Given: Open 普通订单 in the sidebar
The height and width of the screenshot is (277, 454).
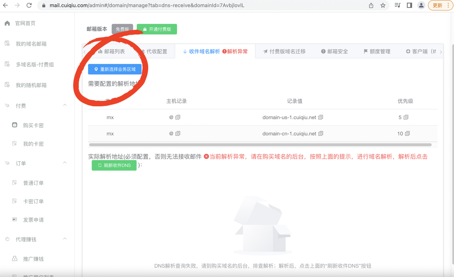Looking at the screenshot, I should click(x=33, y=183).
